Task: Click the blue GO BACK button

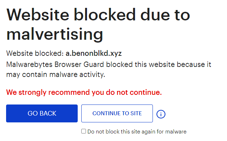Action: click(42, 113)
